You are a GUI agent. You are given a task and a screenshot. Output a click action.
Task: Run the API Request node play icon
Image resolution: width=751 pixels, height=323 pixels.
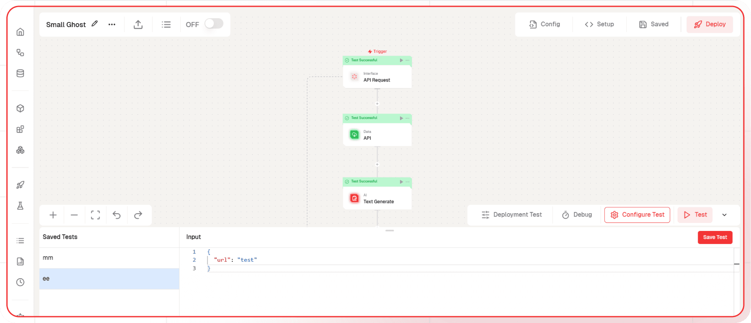click(401, 60)
